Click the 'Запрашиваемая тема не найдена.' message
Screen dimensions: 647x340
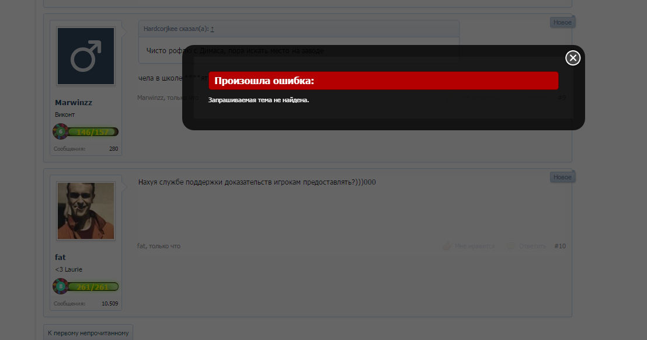coord(258,100)
